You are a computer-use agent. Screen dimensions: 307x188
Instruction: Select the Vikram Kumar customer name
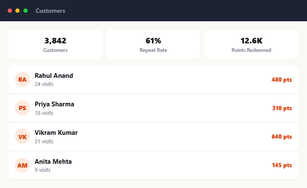pos(56,133)
